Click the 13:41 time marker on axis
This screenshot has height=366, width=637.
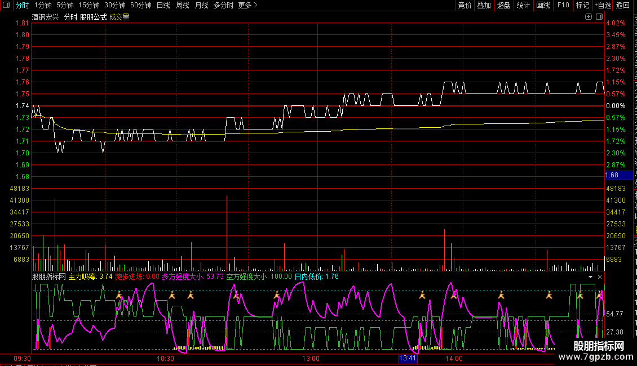[x=407, y=358]
